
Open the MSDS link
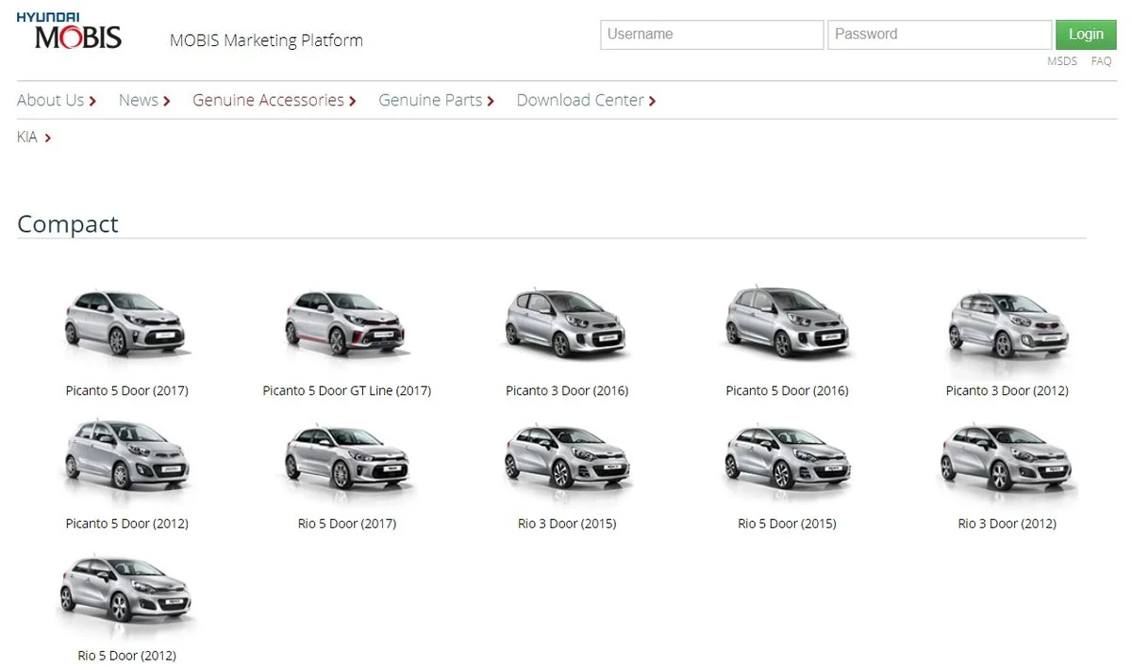coord(1062,61)
